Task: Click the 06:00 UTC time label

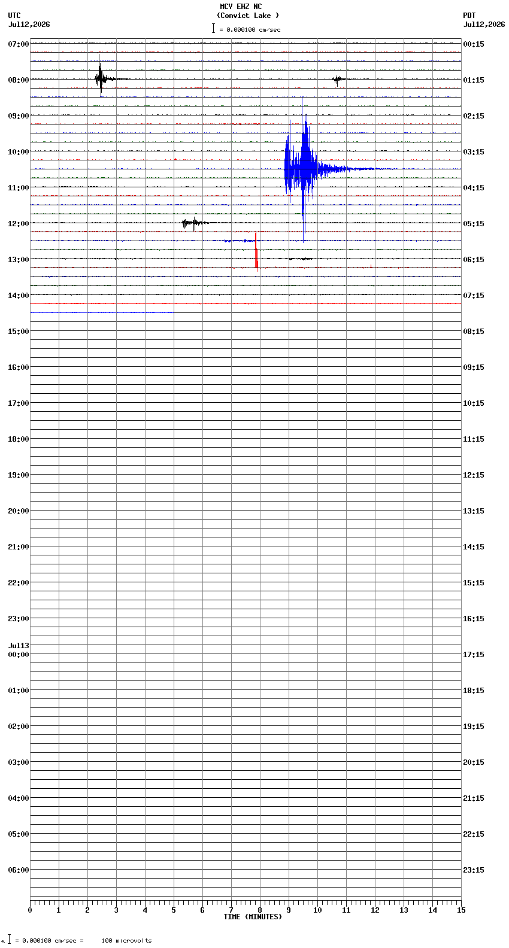Action: click(x=19, y=870)
